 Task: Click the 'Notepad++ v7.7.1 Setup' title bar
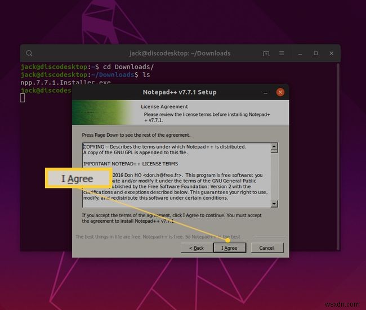pyautogui.click(x=180, y=92)
